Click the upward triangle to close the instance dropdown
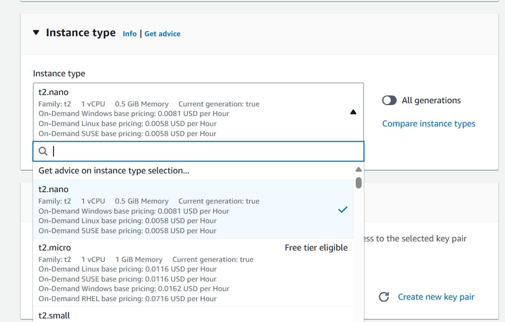Image resolution: width=505 pixels, height=322 pixels. point(353,112)
